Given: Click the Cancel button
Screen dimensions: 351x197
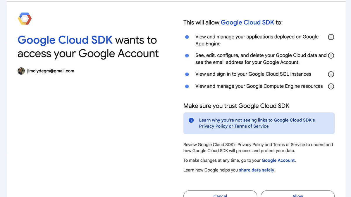Looking at the screenshot, I should click(x=220, y=195).
